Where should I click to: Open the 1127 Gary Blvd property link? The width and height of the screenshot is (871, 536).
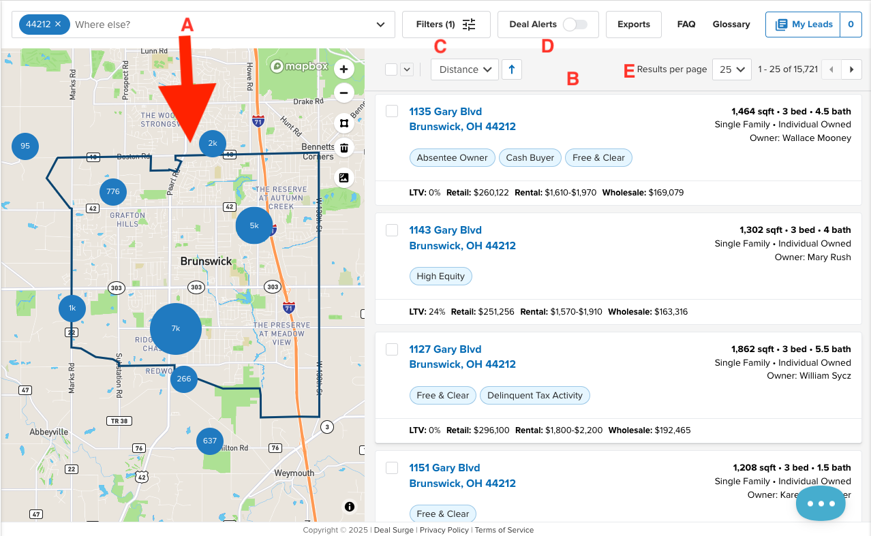tap(462, 357)
